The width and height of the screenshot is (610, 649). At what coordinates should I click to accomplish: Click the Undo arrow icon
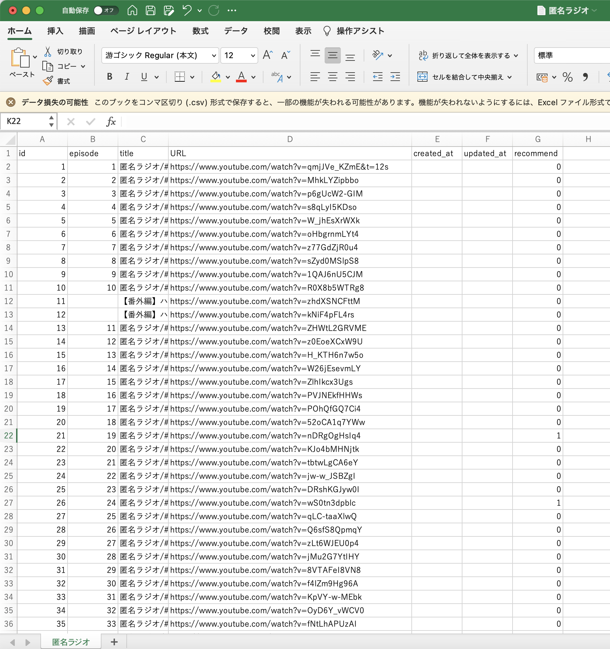[187, 10]
